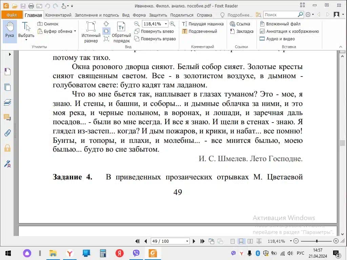Add a Закладка bookmark
Image resolution: width=347 pixels, height=260 pixels.
coord(242,31)
